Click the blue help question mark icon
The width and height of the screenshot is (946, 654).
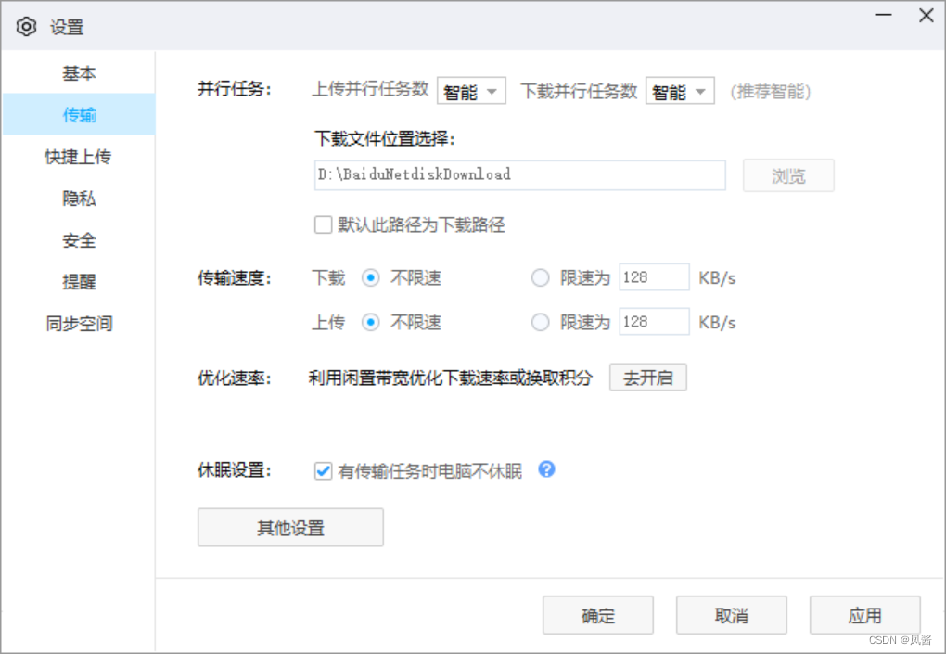click(546, 469)
